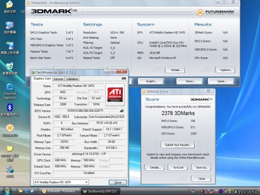
Task: Click the Close button in GPU-Z
Action: 118,182
